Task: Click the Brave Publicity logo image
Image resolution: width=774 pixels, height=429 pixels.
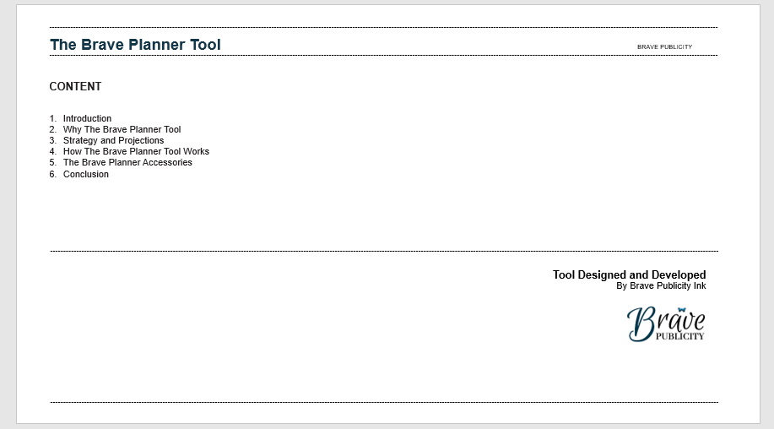Action: tap(666, 324)
